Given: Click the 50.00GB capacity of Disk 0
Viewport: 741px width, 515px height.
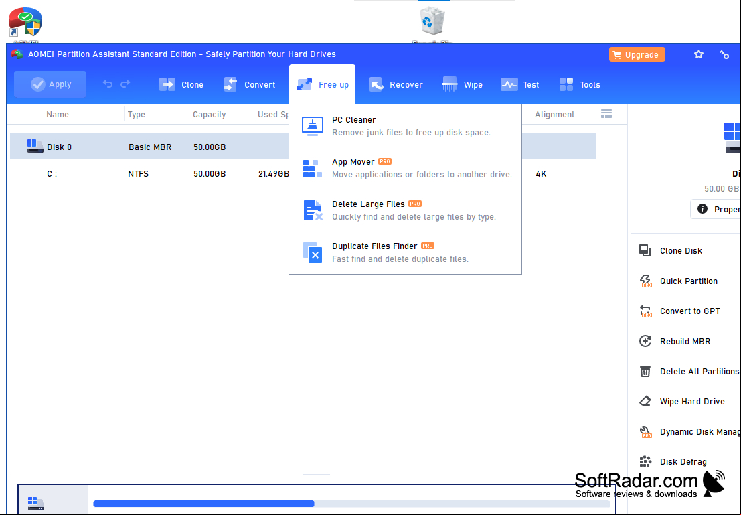Looking at the screenshot, I should click(210, 147).
